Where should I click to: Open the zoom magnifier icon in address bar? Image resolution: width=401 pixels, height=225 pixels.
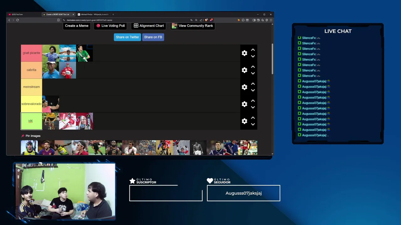tap(196, 20)
